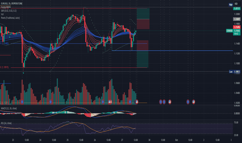Click the EURUSD, 1h, PEPPERSTONE chart title
Viewport: 242px width, 143px height.
click(x=12, y=3)
